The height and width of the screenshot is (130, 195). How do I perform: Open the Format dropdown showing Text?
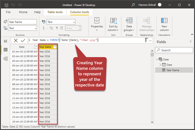tap(61, 22)
